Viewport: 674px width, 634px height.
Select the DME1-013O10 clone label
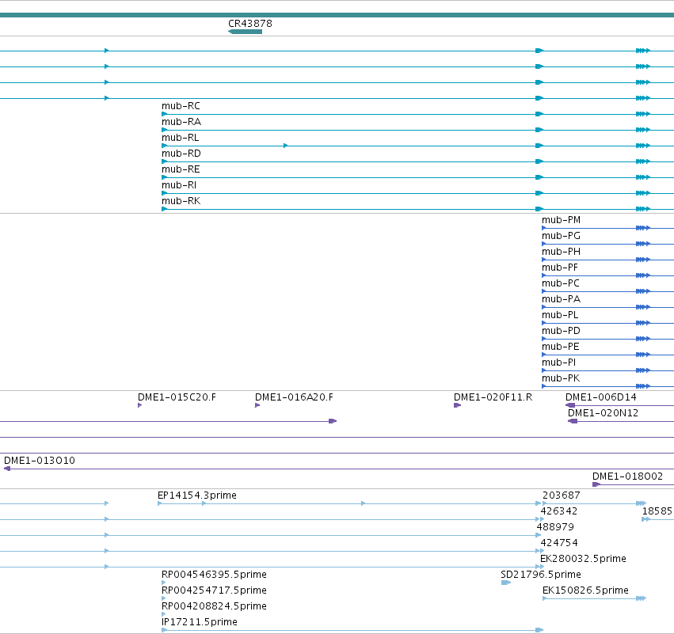pyautogui.click(x=40, y=461)
